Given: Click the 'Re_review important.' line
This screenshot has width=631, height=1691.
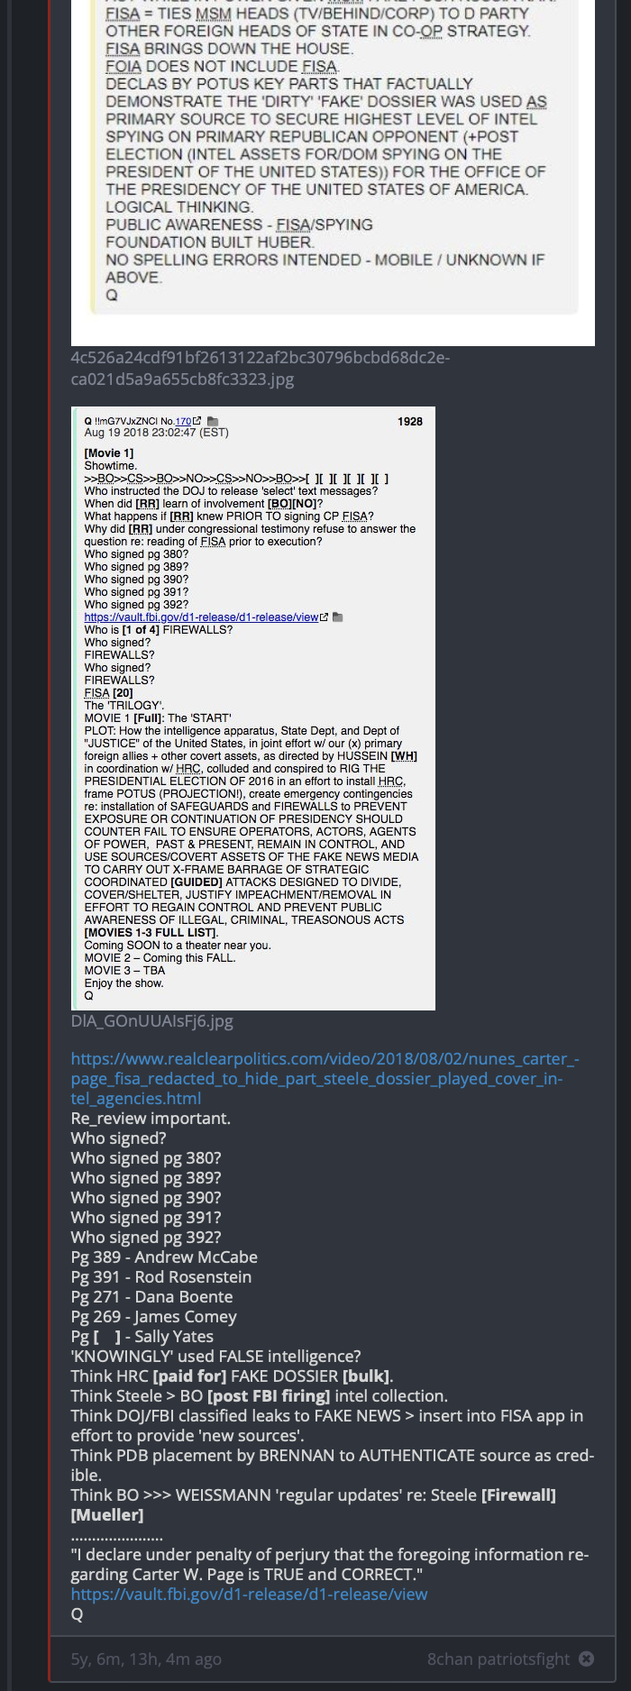Looking at the screenshot, I should tap(151, 1119).
